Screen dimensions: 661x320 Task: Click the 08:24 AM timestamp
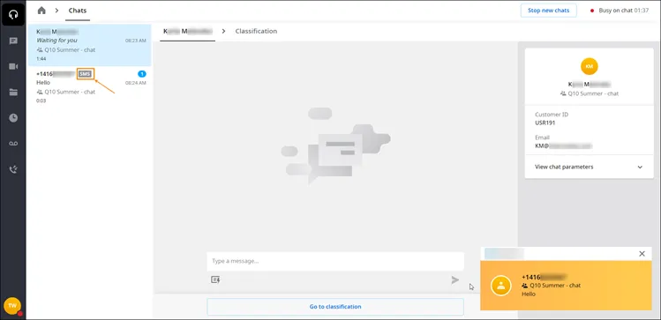tap(135, 83)
